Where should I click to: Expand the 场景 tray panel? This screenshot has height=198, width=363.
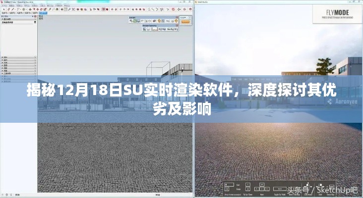pos(19,71)
